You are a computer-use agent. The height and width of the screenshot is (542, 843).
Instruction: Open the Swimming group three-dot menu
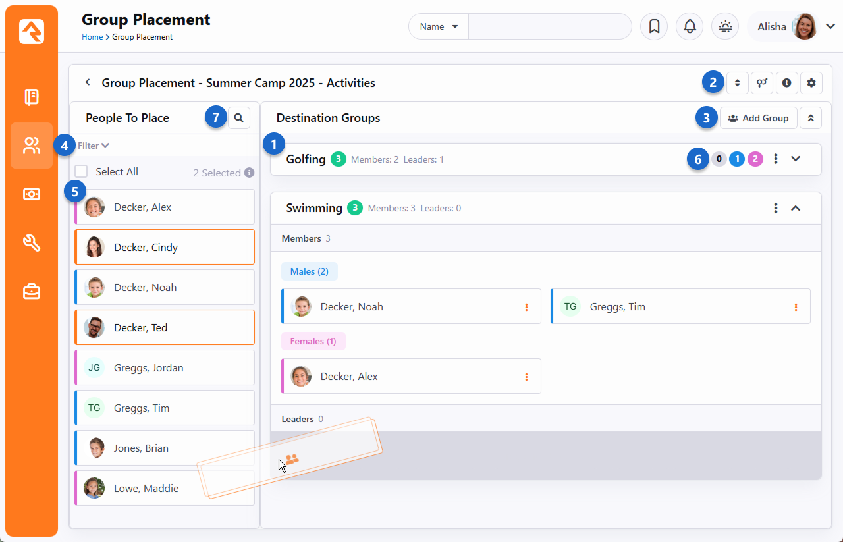pyautogui.click(x=776, y=208)
